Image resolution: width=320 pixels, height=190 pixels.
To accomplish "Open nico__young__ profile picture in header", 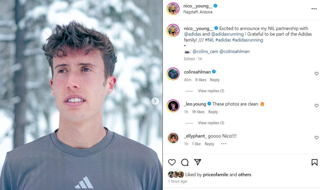I will (173, 9).
